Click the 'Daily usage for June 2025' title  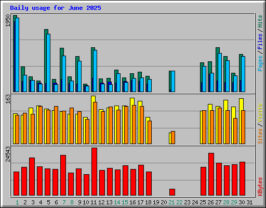point(56,8)
